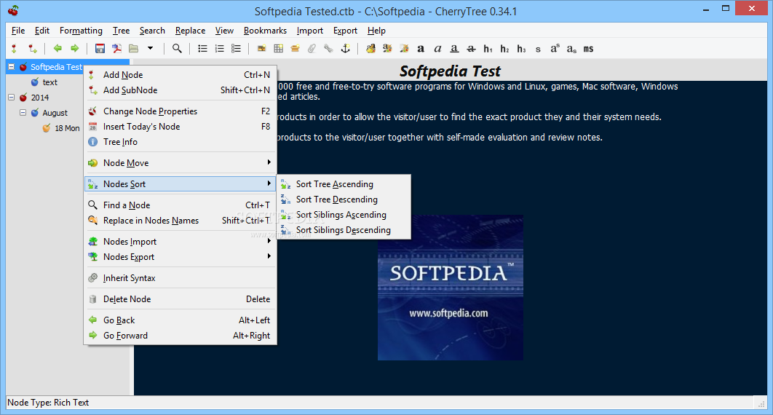
Task: Click the small text 's' toolbar icon
Action: click(538, 49)
